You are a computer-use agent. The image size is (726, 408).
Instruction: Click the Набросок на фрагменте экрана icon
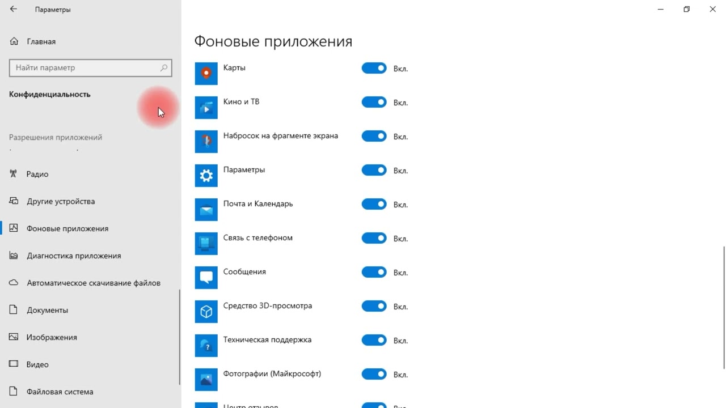pos(206,142)
